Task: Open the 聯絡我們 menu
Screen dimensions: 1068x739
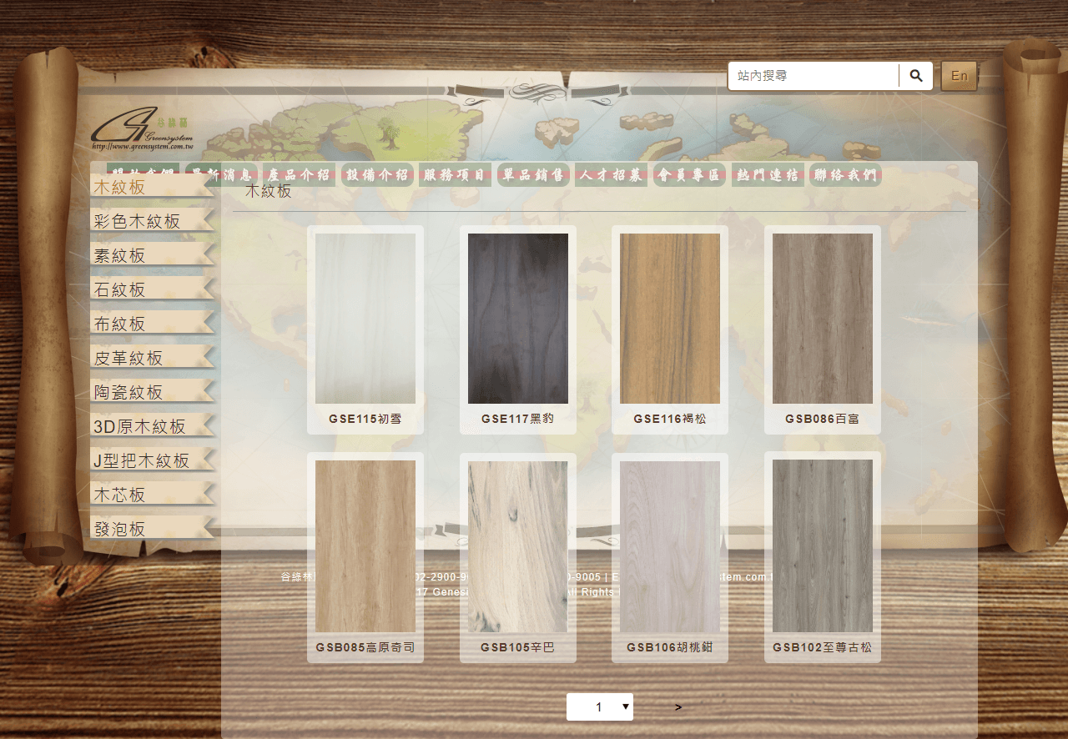Action: tap(845, 175)
